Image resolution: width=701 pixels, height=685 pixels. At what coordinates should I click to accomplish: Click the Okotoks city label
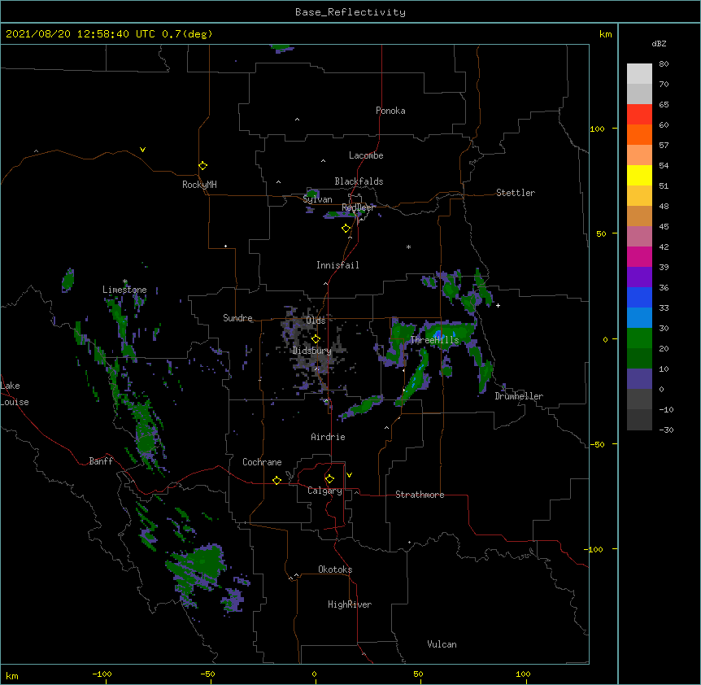pyautogui.click(x=335, y=569)
